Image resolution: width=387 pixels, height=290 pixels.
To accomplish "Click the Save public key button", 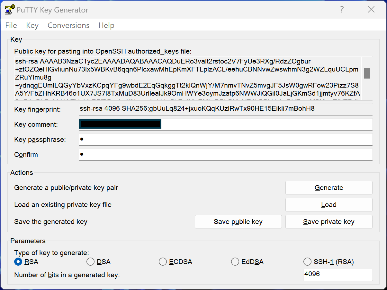I will pos(238,222).
